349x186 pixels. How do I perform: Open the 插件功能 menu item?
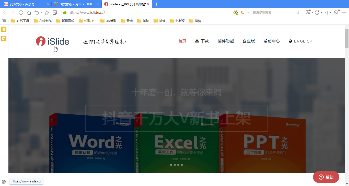pos(226,41)
